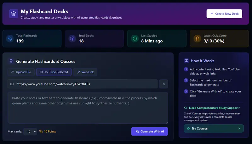Click inside the YouTube URL input field

tap(85, 84)
